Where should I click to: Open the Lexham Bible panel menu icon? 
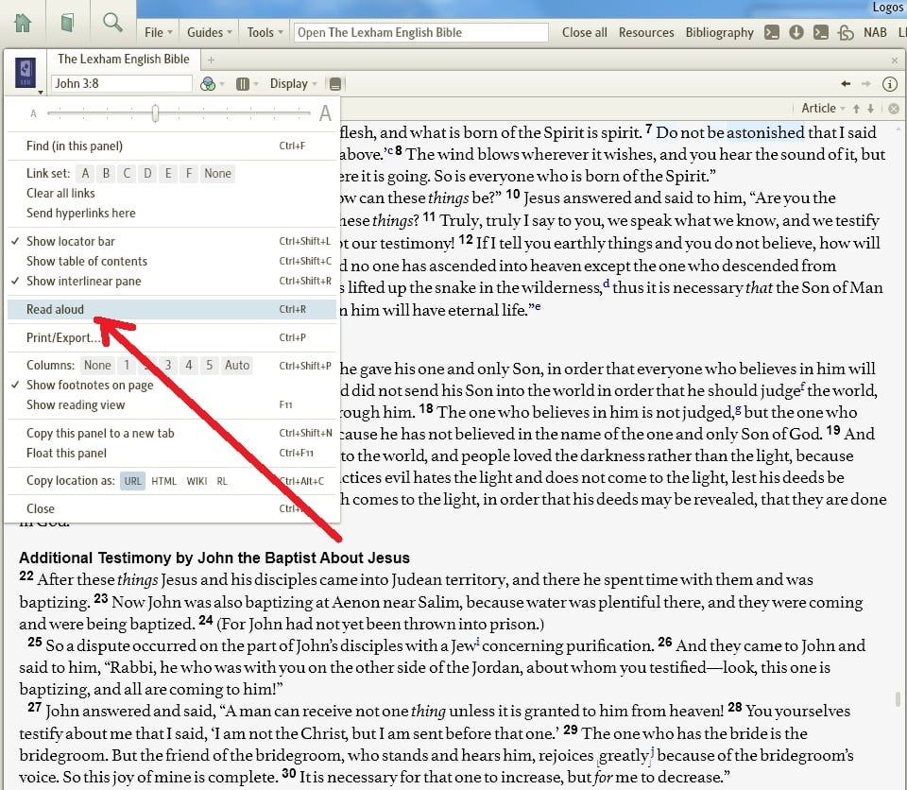(26, 74)
